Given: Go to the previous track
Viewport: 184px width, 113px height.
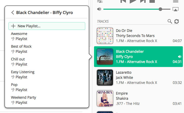Looking at the screenshot, I should (x=123, y=1).
